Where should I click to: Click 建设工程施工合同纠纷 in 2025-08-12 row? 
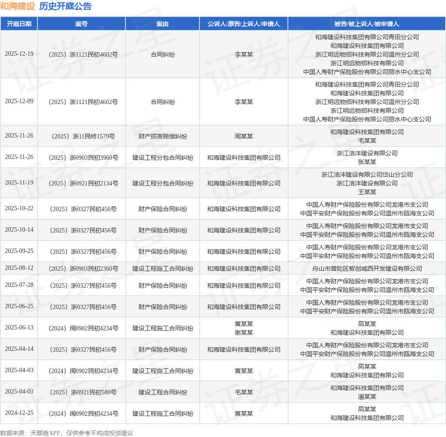(x=163, y=269)
